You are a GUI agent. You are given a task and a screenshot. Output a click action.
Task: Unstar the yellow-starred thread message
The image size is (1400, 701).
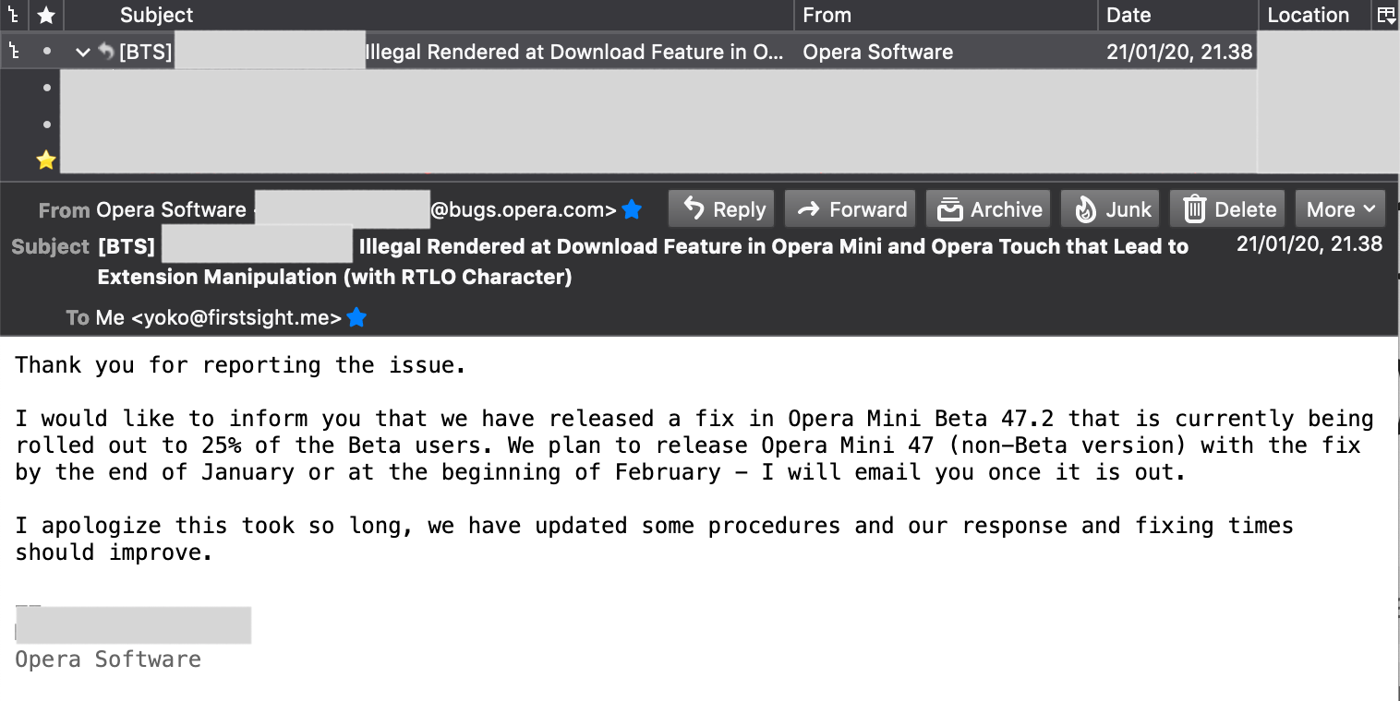(x=46, y=160)
